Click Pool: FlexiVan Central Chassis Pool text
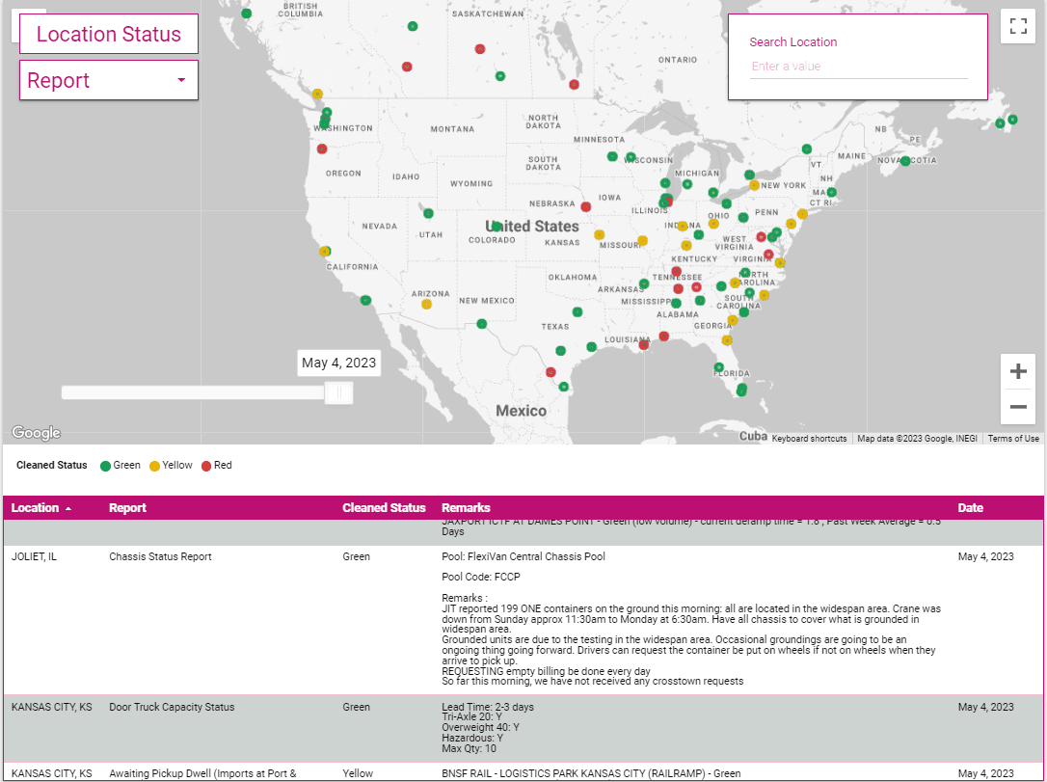Viewport: 1047px width, 782px height. [523, 556]
